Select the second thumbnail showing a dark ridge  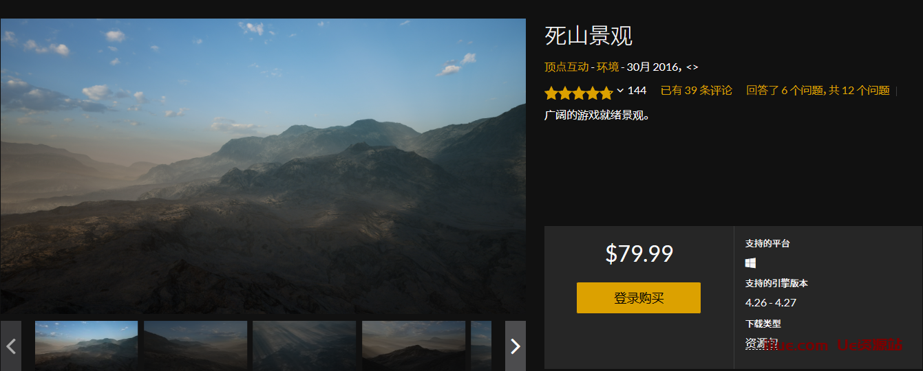click(195, 346)
